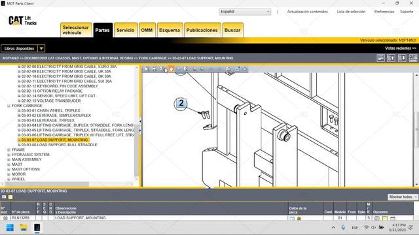
Task: Click the yellow part info icon for RL613265
Action: click(x=299, y=219)
